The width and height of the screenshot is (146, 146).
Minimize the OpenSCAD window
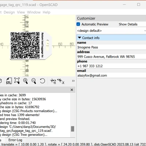tap(124, 5)
